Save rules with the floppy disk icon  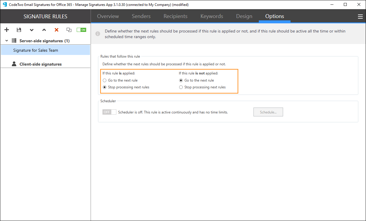click(19, 30)
